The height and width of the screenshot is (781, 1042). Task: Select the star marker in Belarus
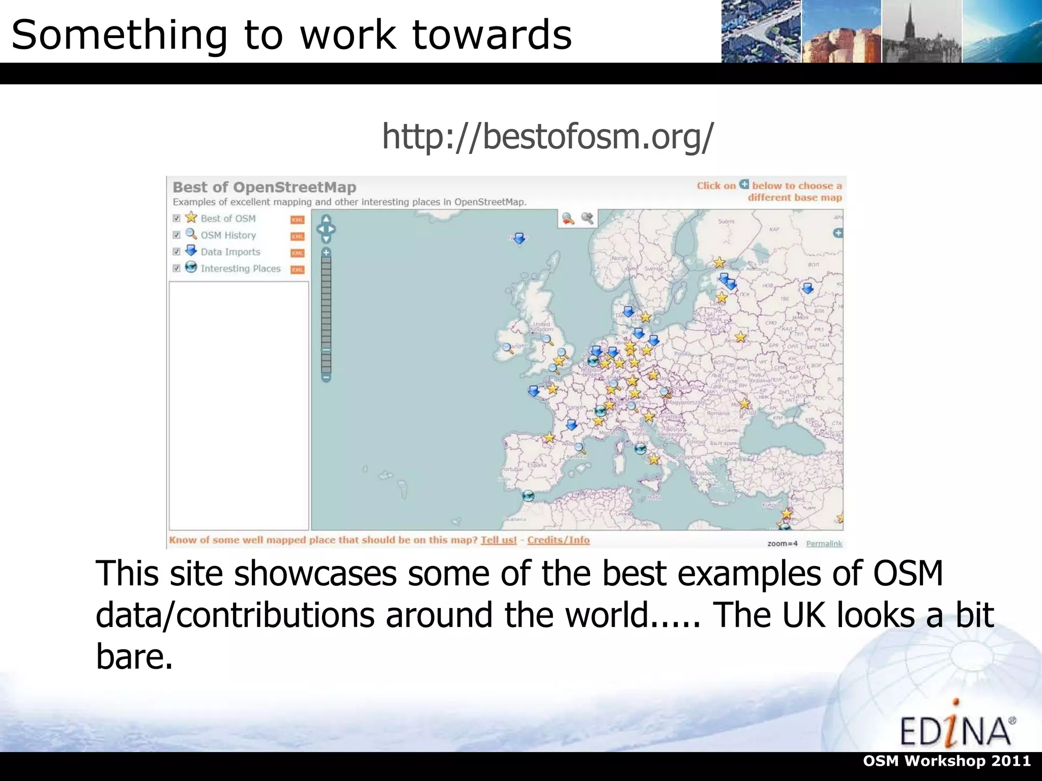740,337
